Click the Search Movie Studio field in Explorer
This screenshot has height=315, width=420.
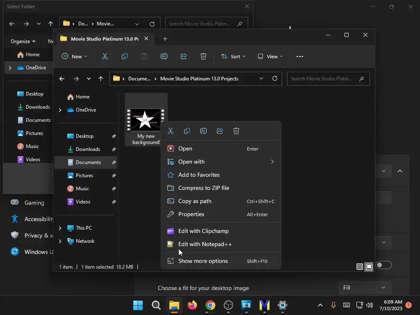point(329,79)
